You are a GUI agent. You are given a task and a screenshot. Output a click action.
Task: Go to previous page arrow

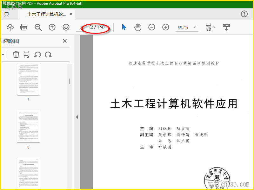click(52, 27)
